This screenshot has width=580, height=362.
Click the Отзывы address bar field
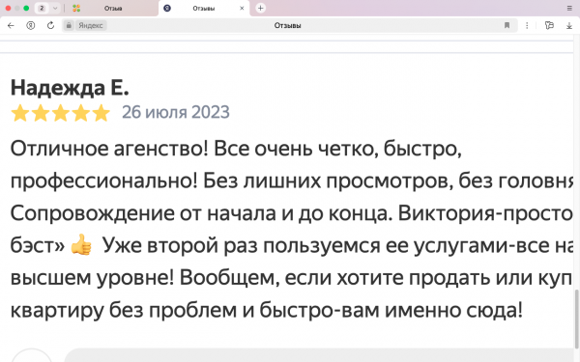[287, 25]
